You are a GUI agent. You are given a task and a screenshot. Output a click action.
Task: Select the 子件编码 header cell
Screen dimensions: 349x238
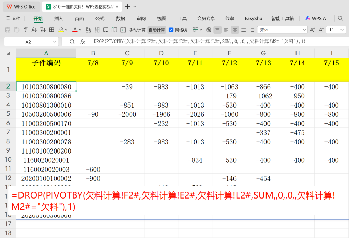46,69
